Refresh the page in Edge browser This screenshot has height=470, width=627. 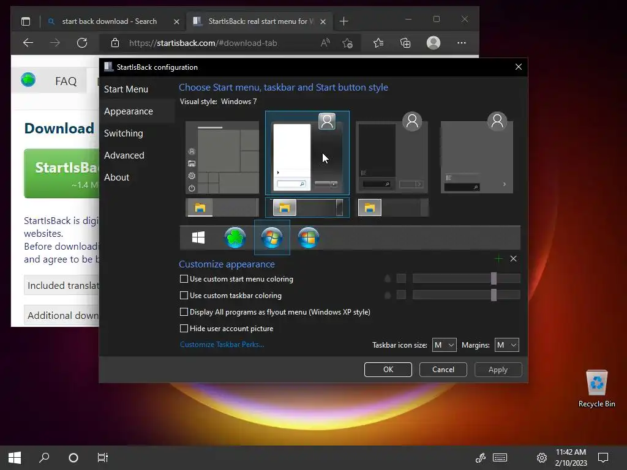click(82, 43)
